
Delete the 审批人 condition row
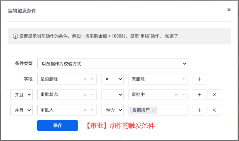(214, 110)
